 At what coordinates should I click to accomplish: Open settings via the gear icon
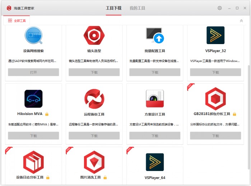click(219, 8)
